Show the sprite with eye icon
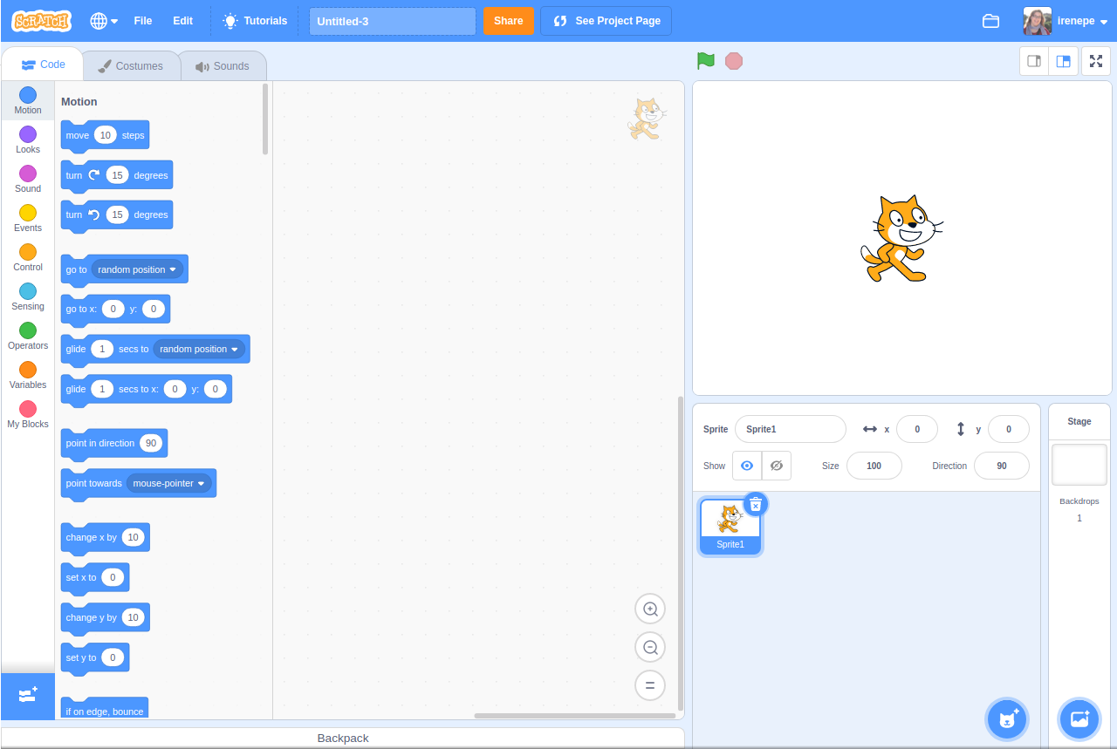1117x749 pixels. 747,466
